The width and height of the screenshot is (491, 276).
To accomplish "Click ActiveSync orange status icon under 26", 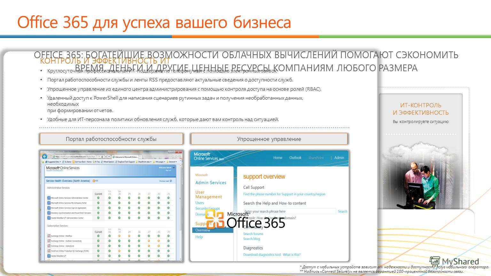I will point(159,246).
